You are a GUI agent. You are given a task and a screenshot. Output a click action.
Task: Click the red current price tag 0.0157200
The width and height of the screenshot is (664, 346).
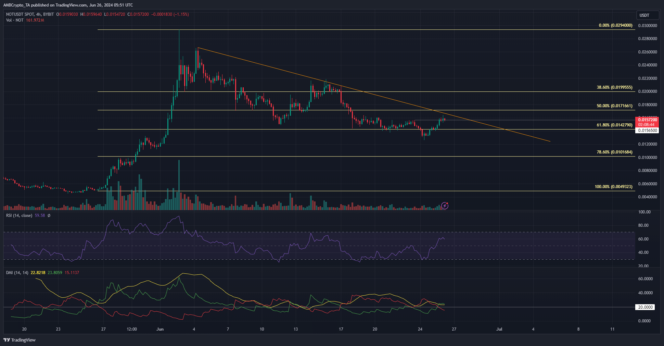pos(647,122)
